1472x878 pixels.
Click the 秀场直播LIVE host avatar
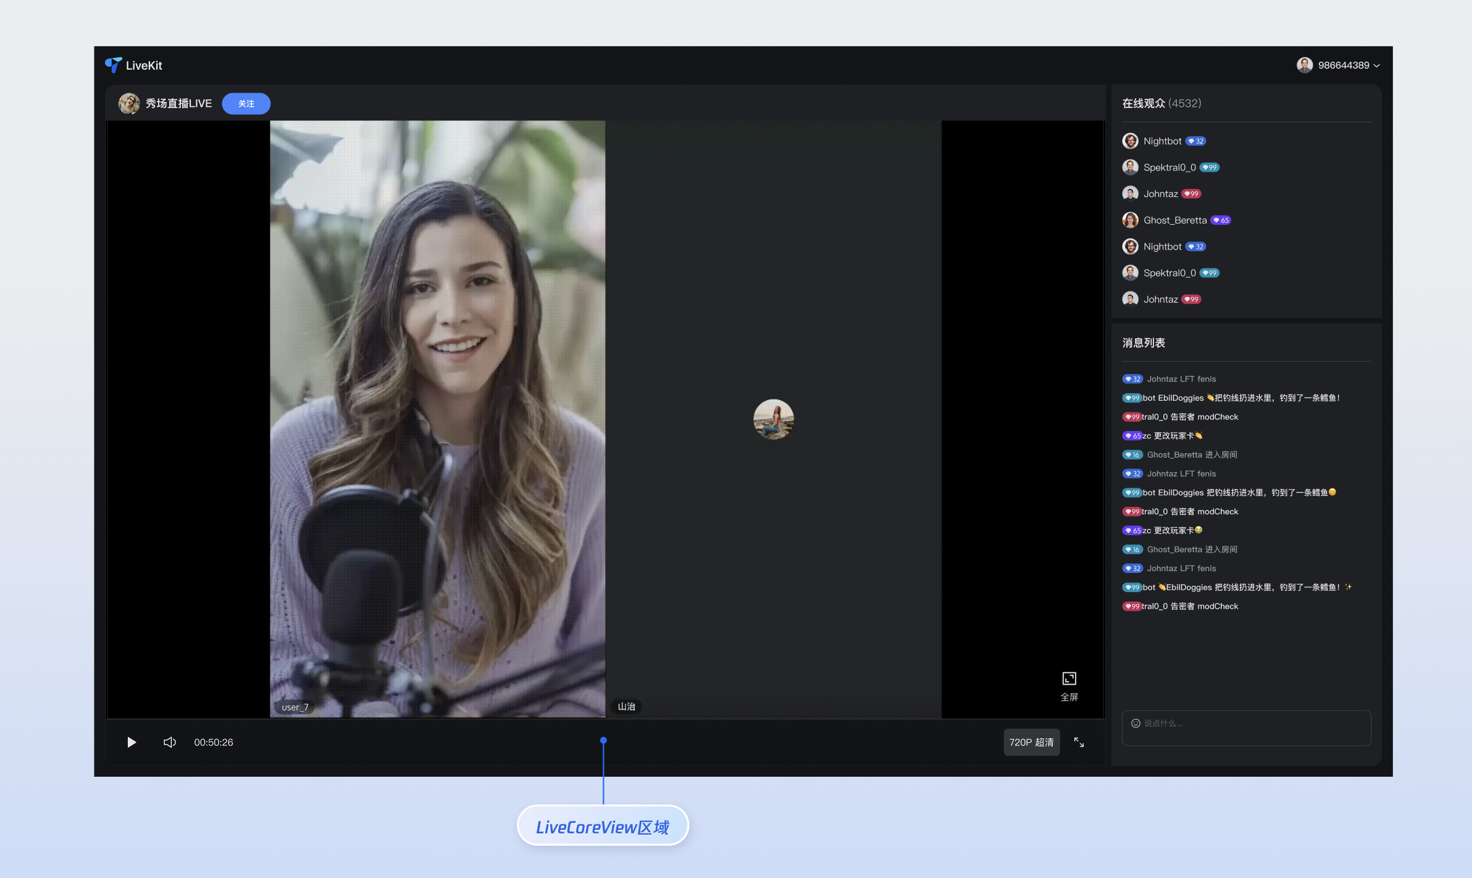click(129, 103)
